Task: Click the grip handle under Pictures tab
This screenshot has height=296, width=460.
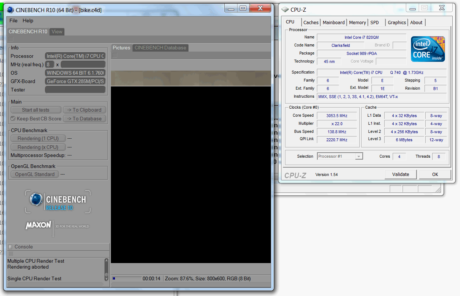Action: (x=115, y=55)
